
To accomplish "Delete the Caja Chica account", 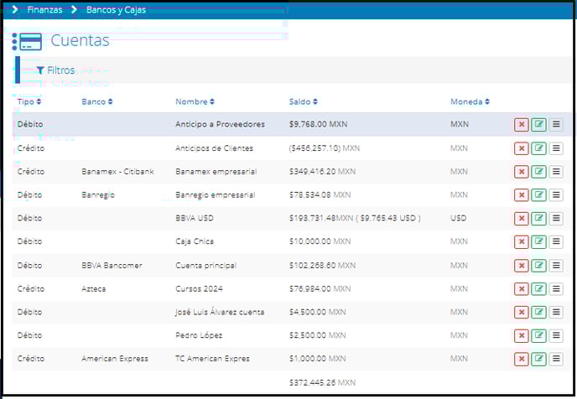I will tap(522, 242).
